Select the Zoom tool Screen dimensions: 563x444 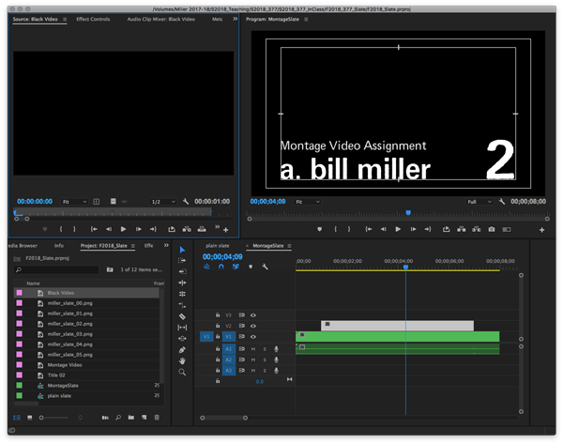tap(182, 372)
